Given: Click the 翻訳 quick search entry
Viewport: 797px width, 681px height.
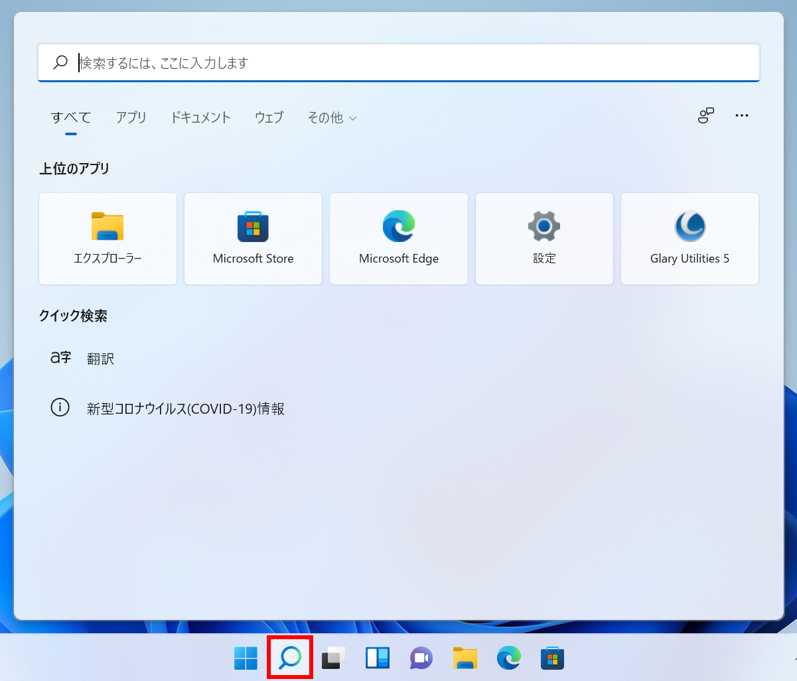Looking at the screenshot, I should point(101,359).
